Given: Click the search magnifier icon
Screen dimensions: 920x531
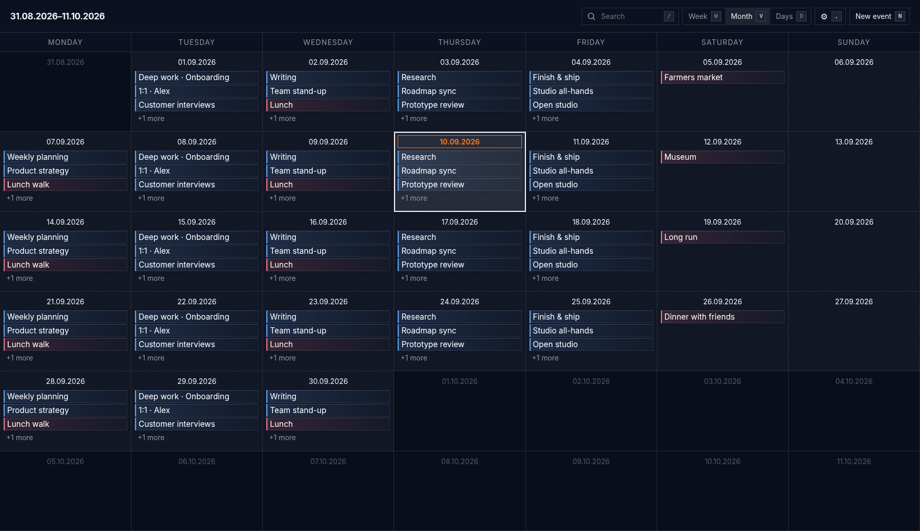Looking at the screenshot, I should [x=591, y=16].
